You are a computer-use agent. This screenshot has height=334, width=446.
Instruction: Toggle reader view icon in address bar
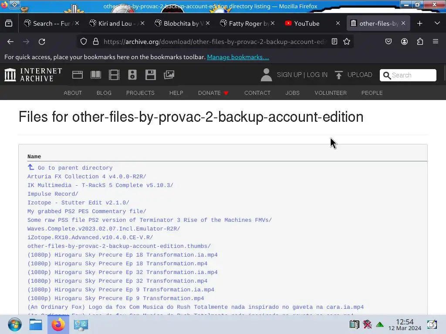pyautogui.click(x=334, y=41)
